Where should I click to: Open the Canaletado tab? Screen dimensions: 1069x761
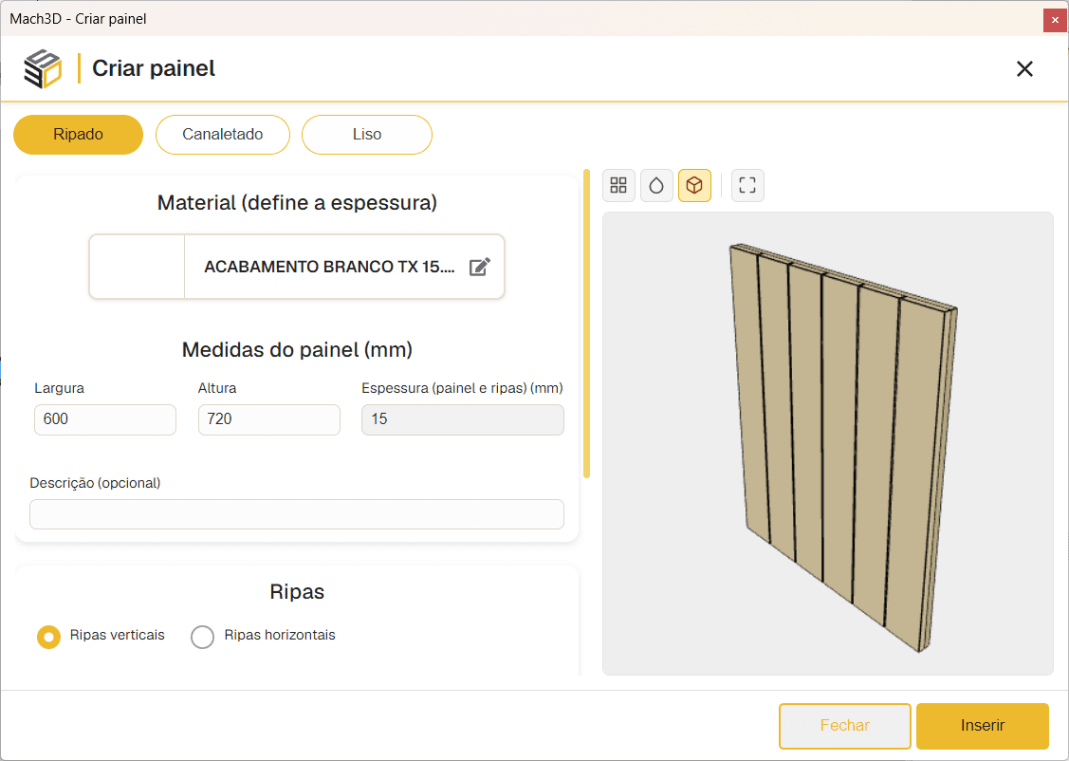223,135
